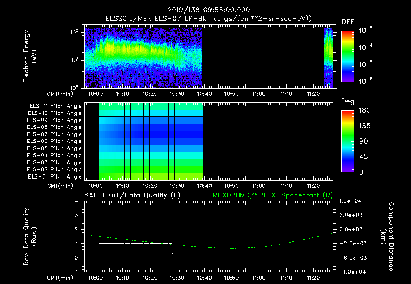This screenshot has width=411, height=284.
Task: Click the pitch angle color grid
Action: click(151, 142)
